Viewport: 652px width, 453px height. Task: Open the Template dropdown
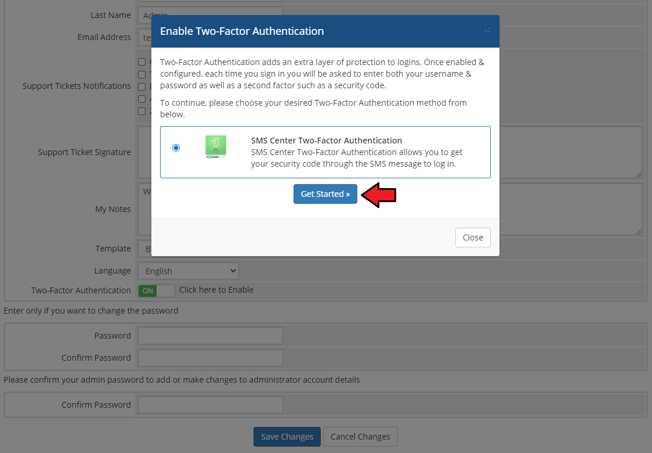tap(189, 249)
